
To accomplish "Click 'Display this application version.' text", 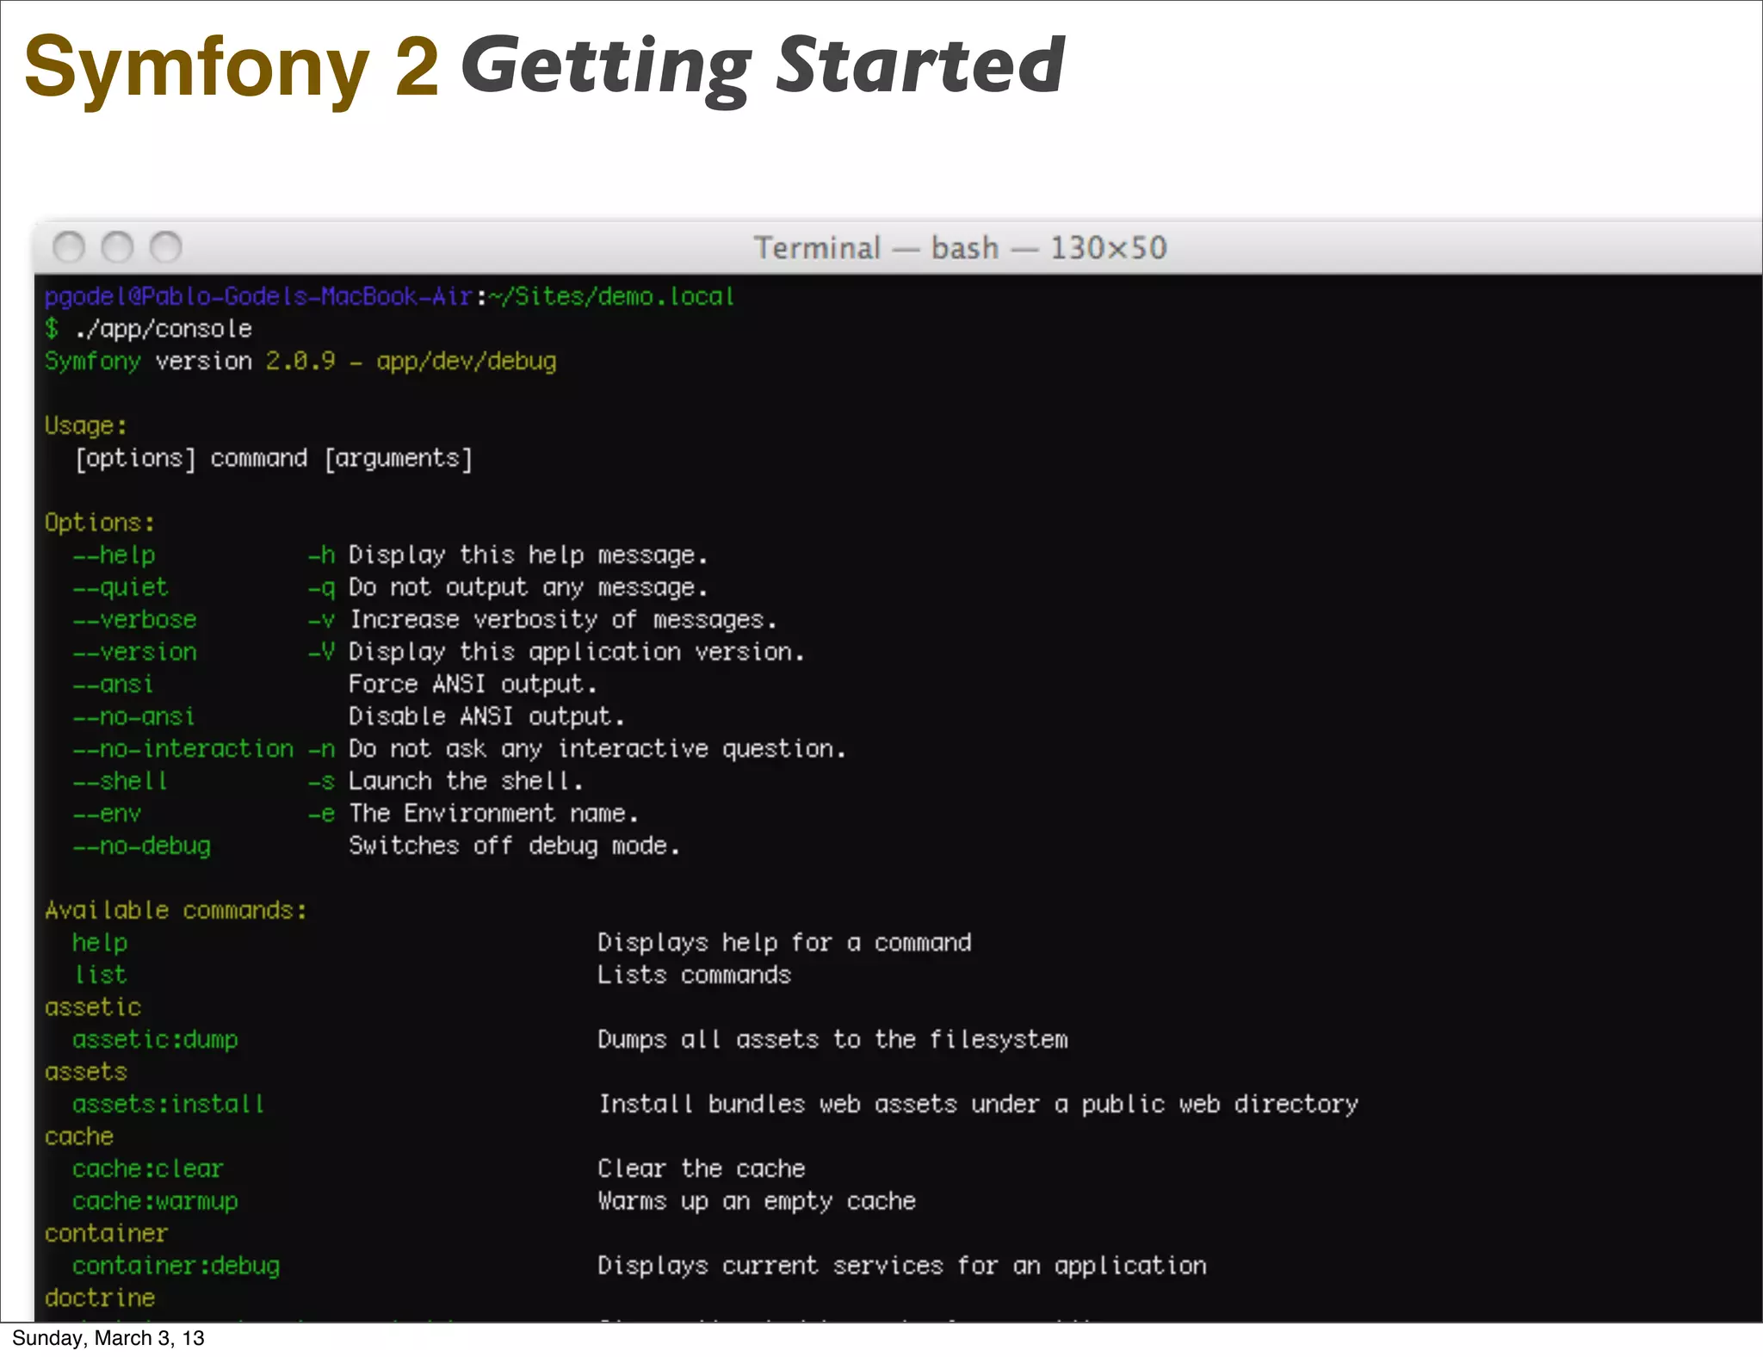I will pos(577,652).
